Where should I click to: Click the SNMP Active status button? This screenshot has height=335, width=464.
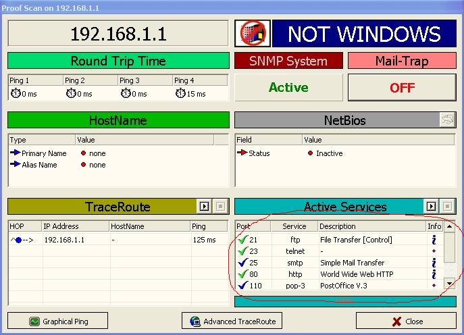click(x=288, y=88)
